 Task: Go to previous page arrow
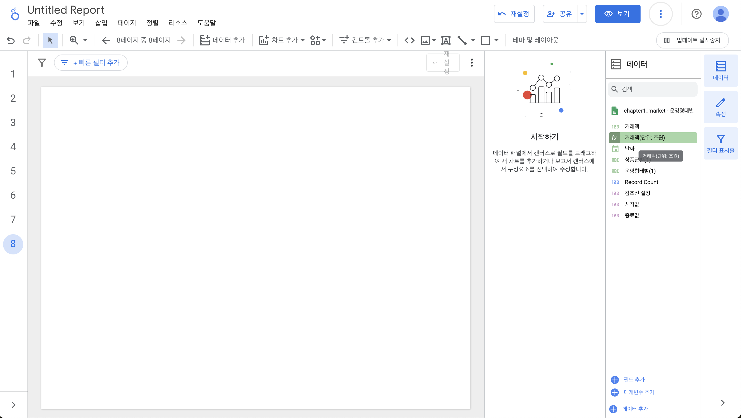point(106,40)
